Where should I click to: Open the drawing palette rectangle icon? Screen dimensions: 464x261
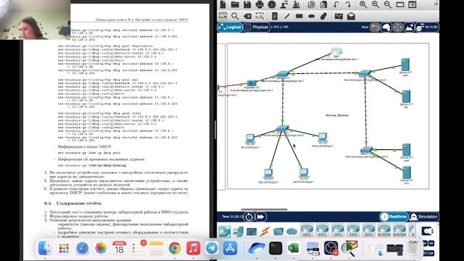(x=400, y=4)
